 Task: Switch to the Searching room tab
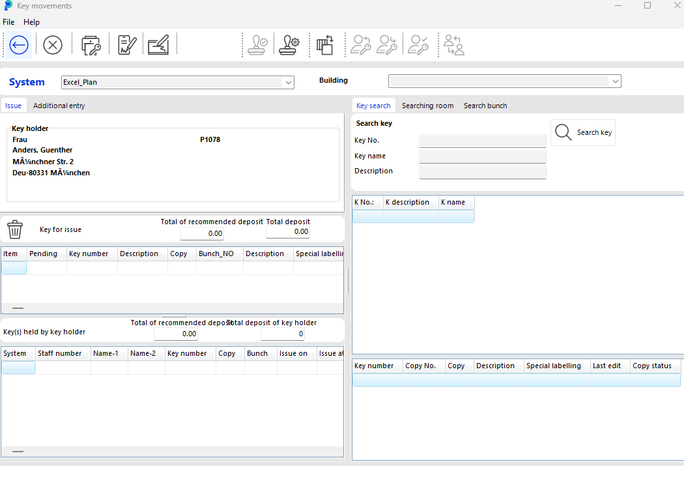[x=427, y=106]
